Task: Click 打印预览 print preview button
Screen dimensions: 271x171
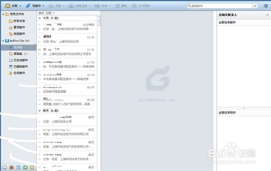Action: click(141, 6)
